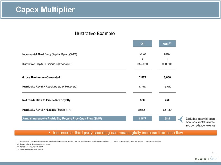Click Incremental Third Party Capital Spent label
Image resolution: width=221 pixels, height=165 pixels.
tap(50, 54)
